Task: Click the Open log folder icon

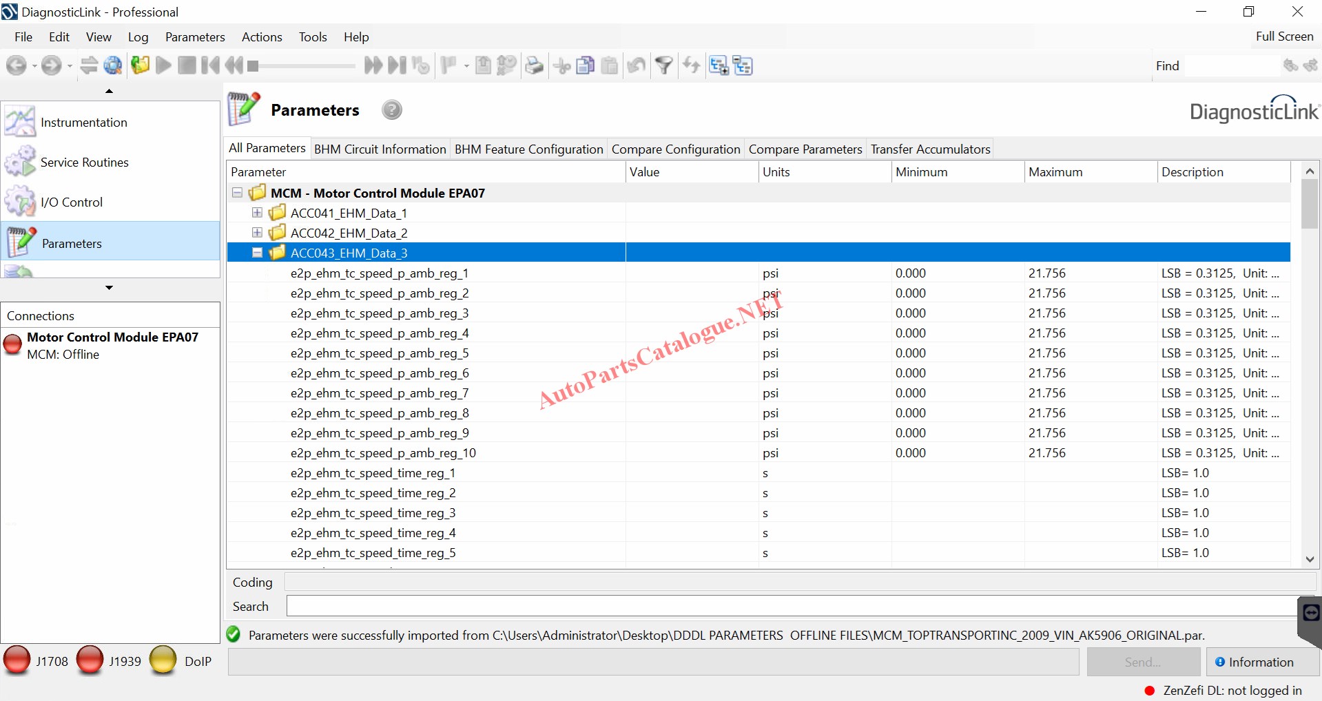Action: (x=141, y=66)
